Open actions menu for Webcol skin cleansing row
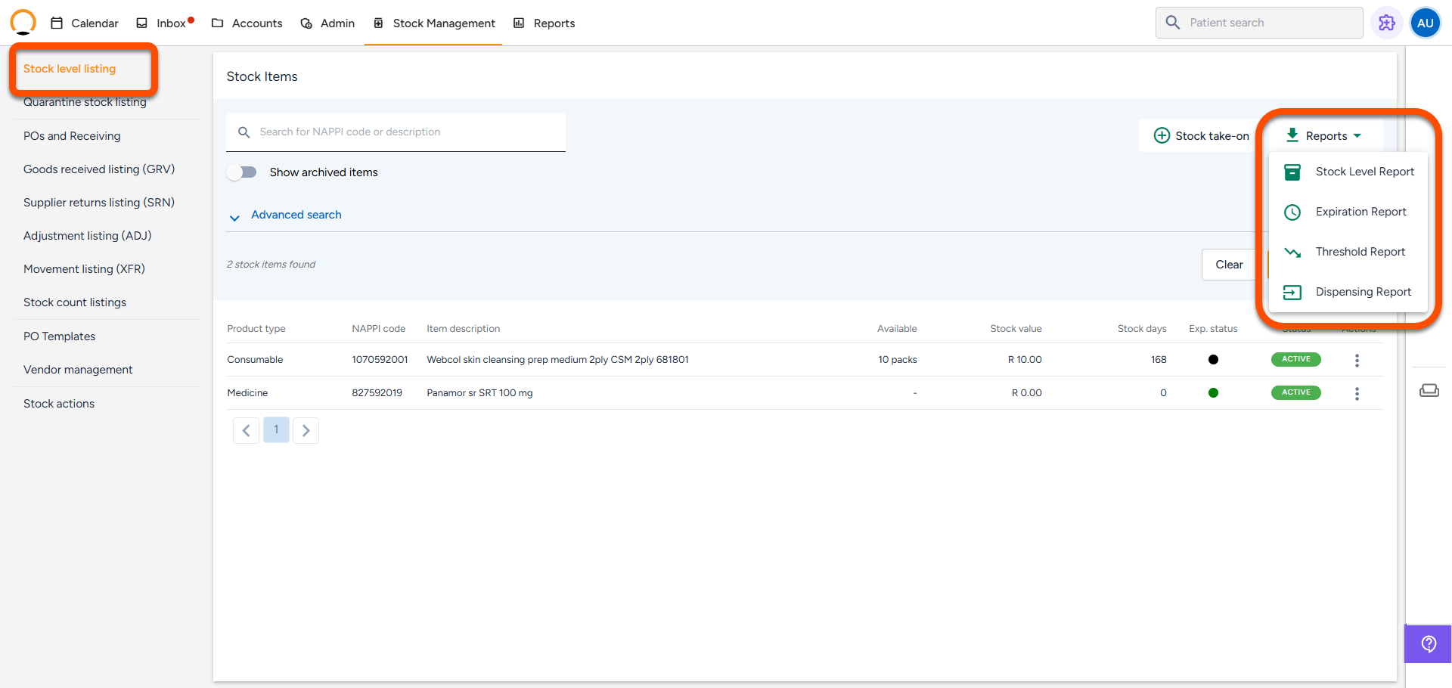Image resolution: width=1452 pixels, height=688 pixels. (x=1357, y=361)
